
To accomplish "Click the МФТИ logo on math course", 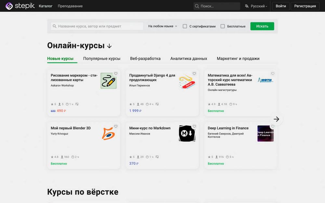I will (266, 80).
